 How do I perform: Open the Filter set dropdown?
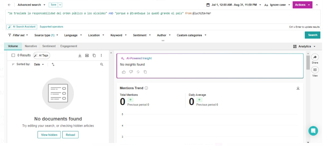18,35
